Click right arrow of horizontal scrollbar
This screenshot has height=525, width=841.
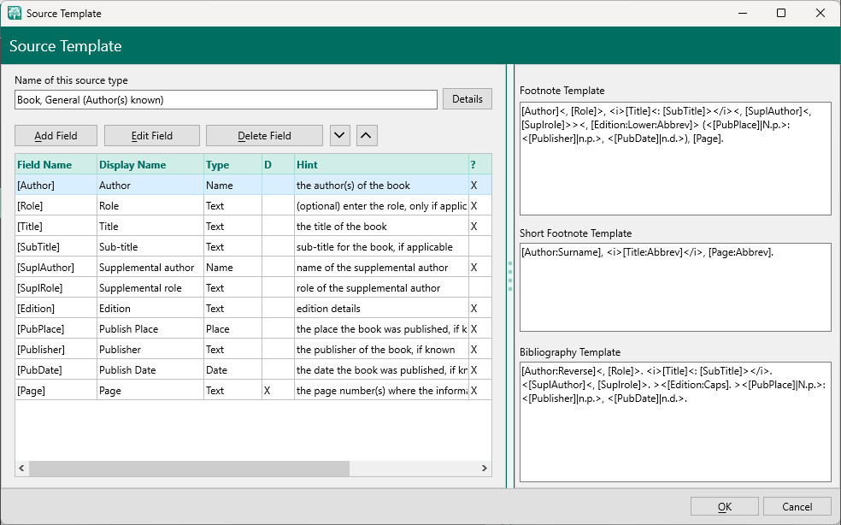tap(484, 469)
